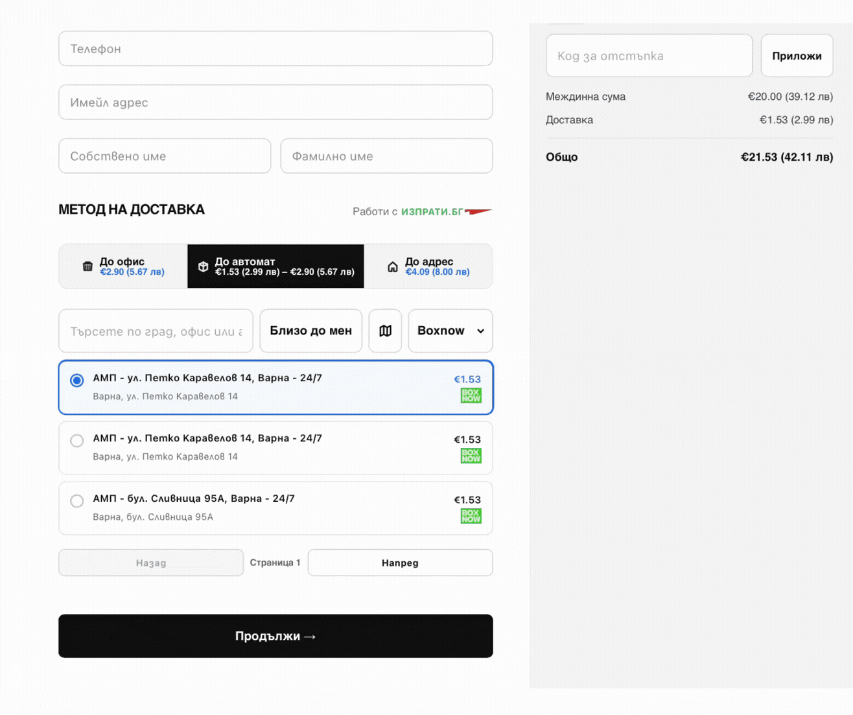
Task: Switch to the До офис delivery tab
Action: point(123,266)
